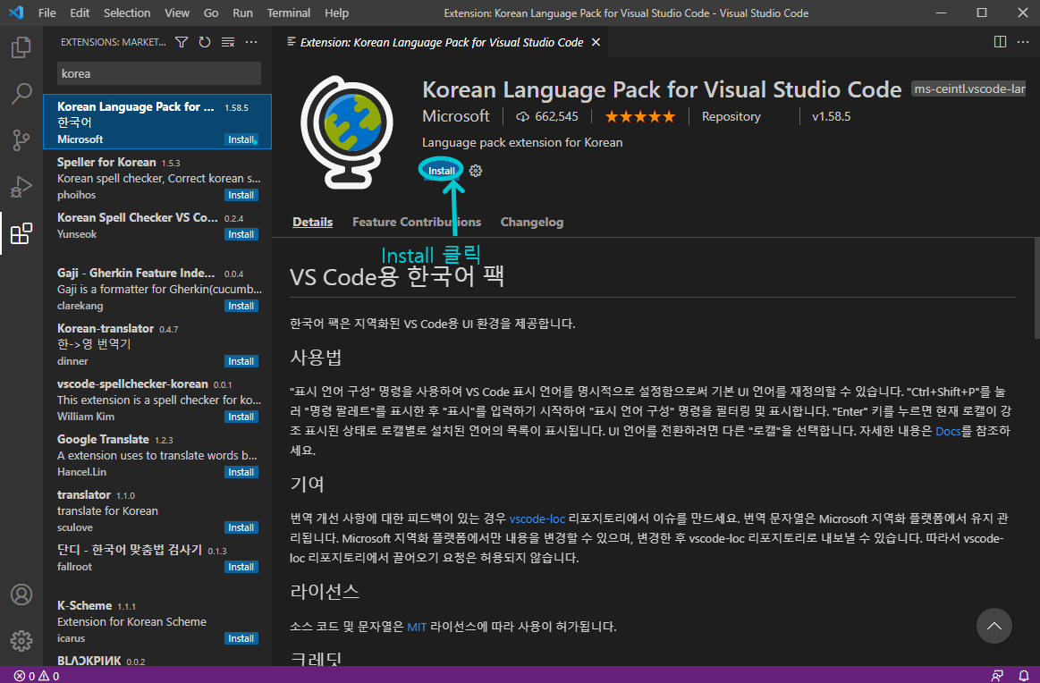Image resolution: width=1040 pixels, height=683 pixels.
Task: Close the Korean Language Pack extension tab
Action: click(x=596, y=42)
